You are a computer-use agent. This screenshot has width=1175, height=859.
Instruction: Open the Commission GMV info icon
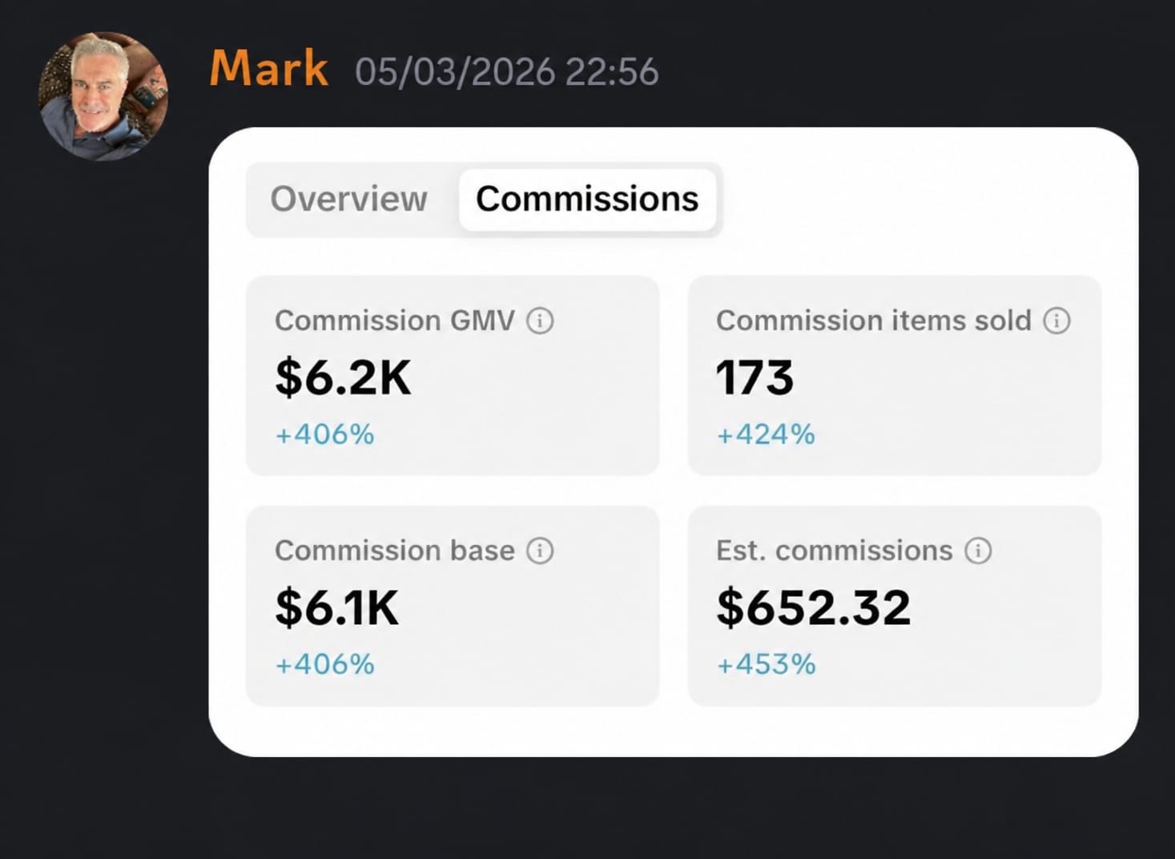[x=540, y=321]
